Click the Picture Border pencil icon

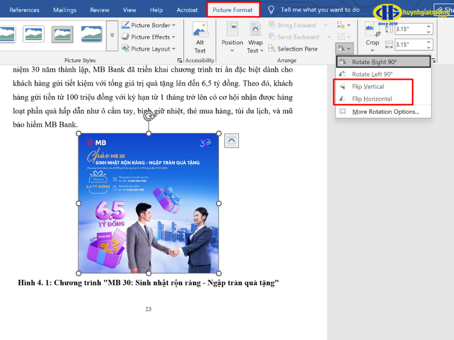[x=125, y=25]
